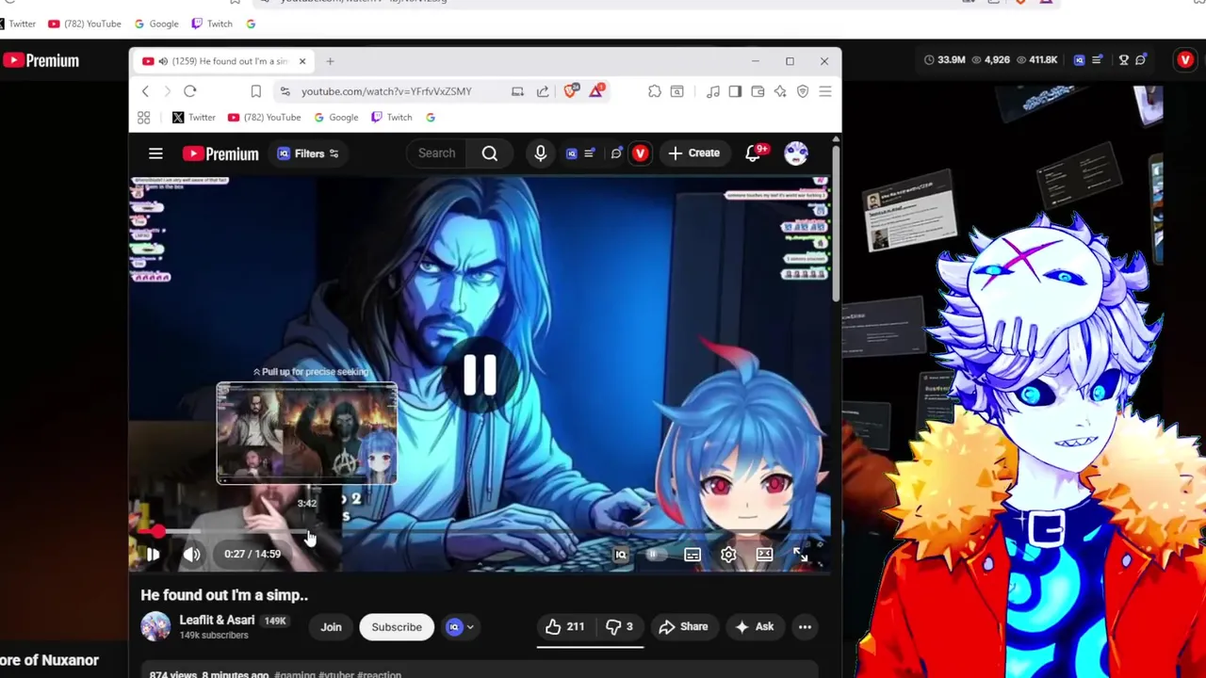1206x678 pixels.
Task: Close the current YouTube tab
Action: point(301,61)
